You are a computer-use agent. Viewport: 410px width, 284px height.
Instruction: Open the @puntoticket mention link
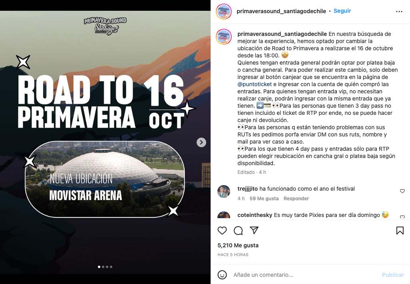[x=255, y=84]
